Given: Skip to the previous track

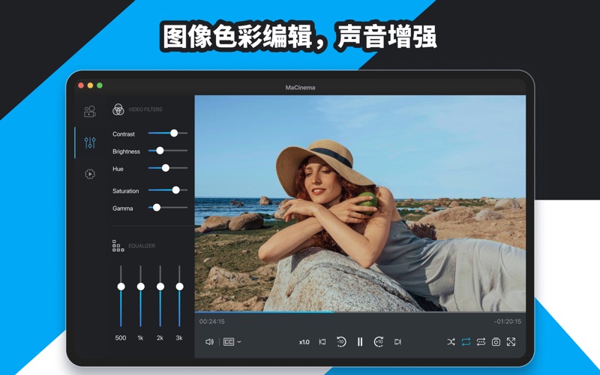Looking at the screenshot, I should [322, 342].
